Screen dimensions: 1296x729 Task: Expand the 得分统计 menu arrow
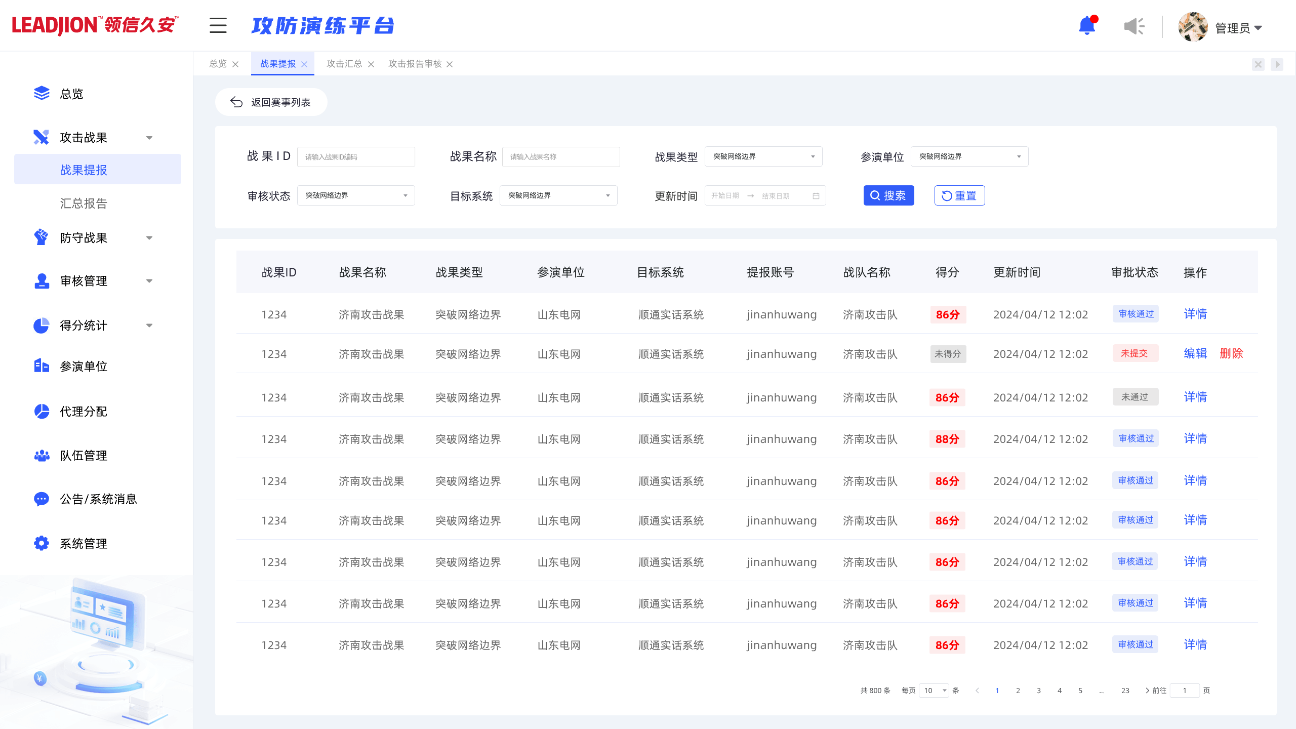pyautogui.click(x=149, y=326)
